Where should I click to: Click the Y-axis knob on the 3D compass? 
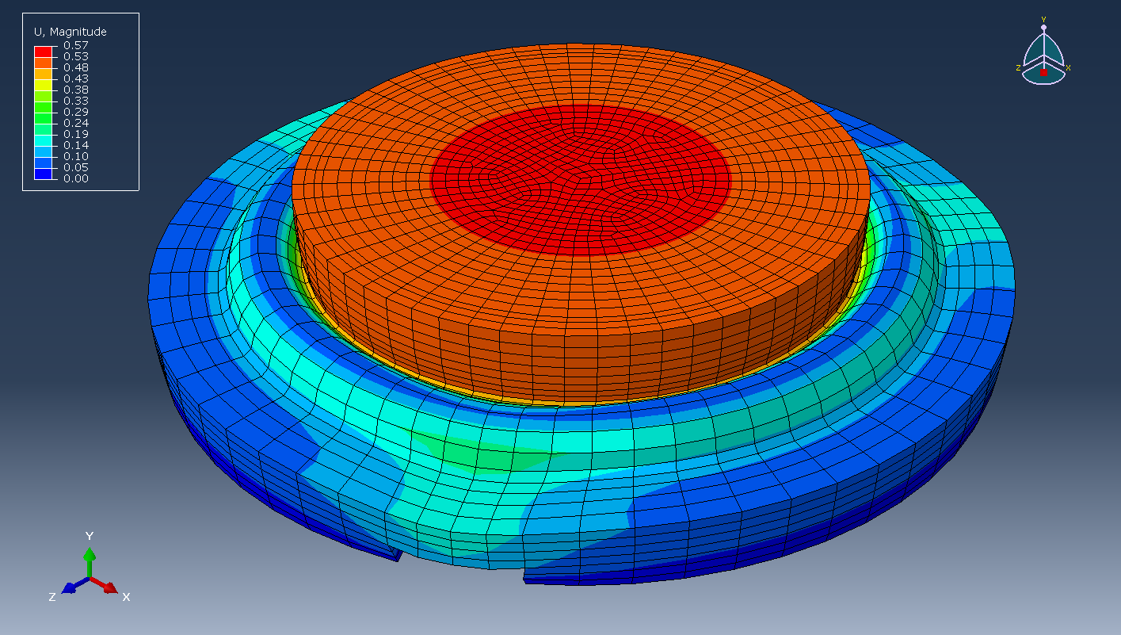pos(1043,28)
